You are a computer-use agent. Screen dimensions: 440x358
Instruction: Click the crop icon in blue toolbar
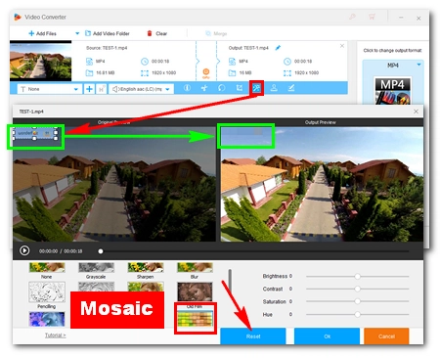(240, 88)
